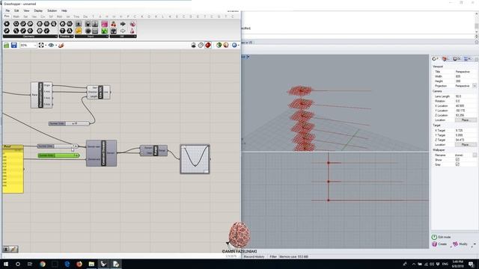479x269 pixels.
Task: Select the yellow Panel component icon
Action: pyautogui.click(x=79, y=31)
